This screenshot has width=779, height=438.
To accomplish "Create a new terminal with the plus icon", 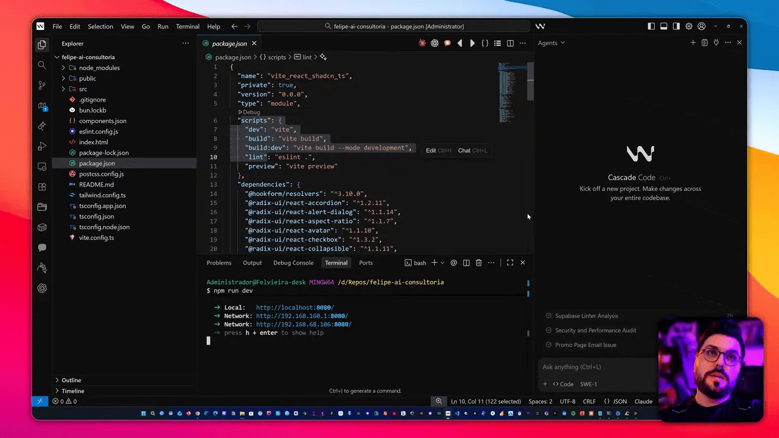I will coord(433,262).
